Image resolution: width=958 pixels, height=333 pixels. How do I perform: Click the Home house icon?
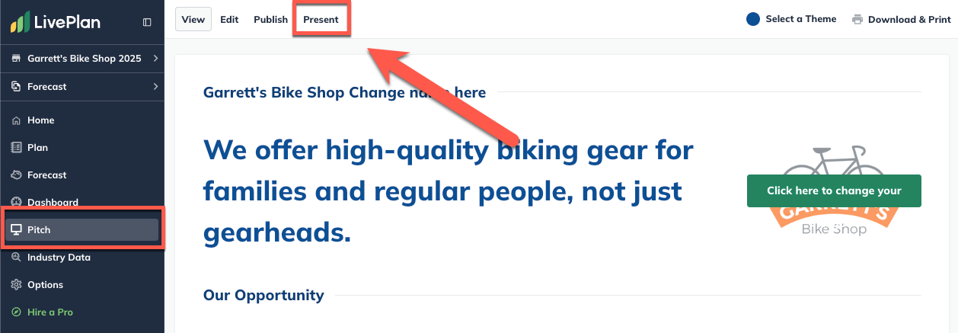point(16,120)
